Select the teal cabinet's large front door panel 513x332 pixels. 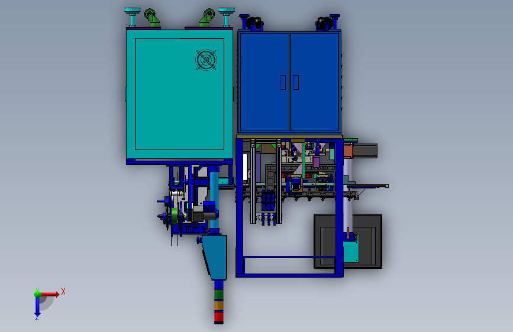click(179, 94)
